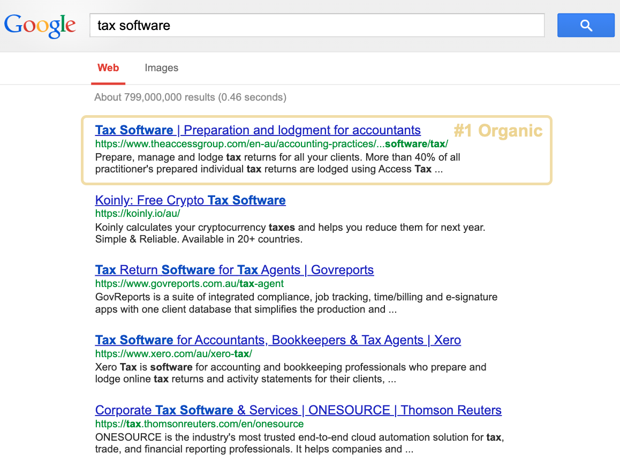Open the Govreports Tax Return Software result
The width and height of the screenshot is (620, 468).
click(234, 270)
